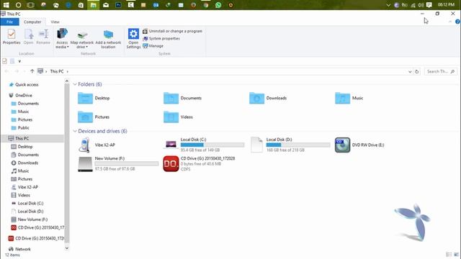This screenshot has height=259, width=461.
Task: Switch to the View tab
Action: pos(55,22)
